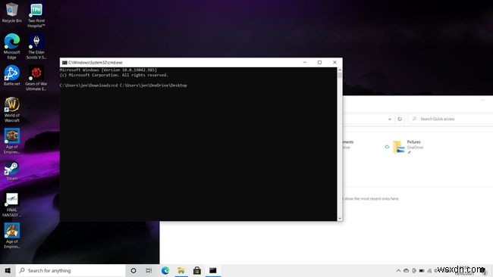Screen dimensions: 493x277
Task: Maximize the Command Prompt window
Action: [x=319, y=62]
